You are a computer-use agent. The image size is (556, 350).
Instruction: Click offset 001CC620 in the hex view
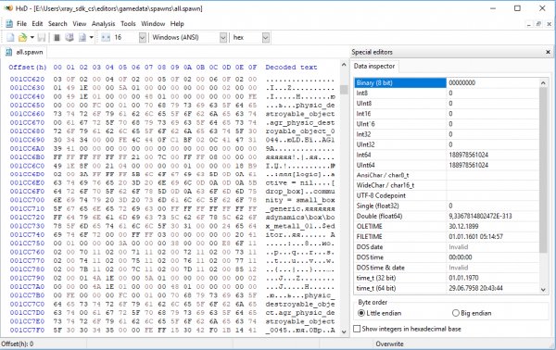click(x=27, y=79)
